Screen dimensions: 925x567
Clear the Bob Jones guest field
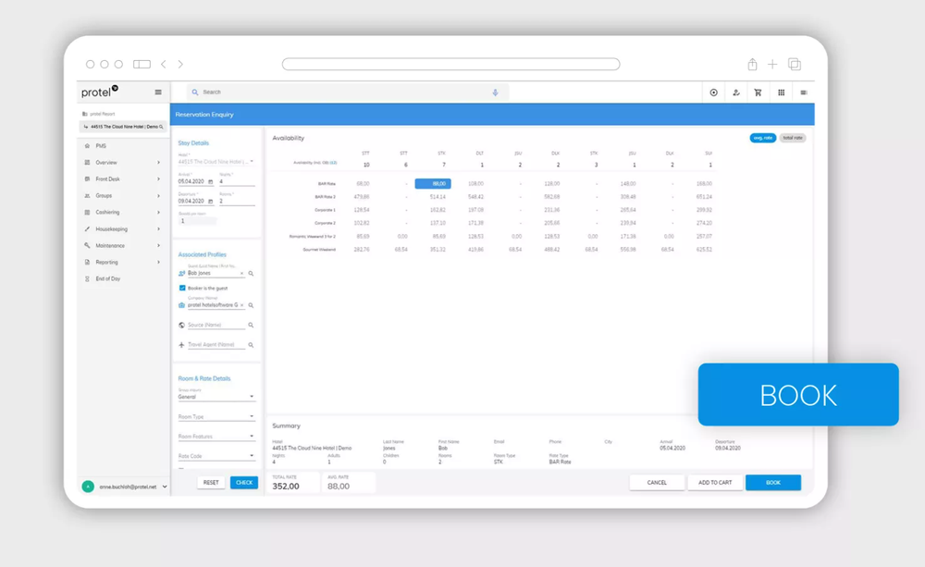click(x=241, y=274)
